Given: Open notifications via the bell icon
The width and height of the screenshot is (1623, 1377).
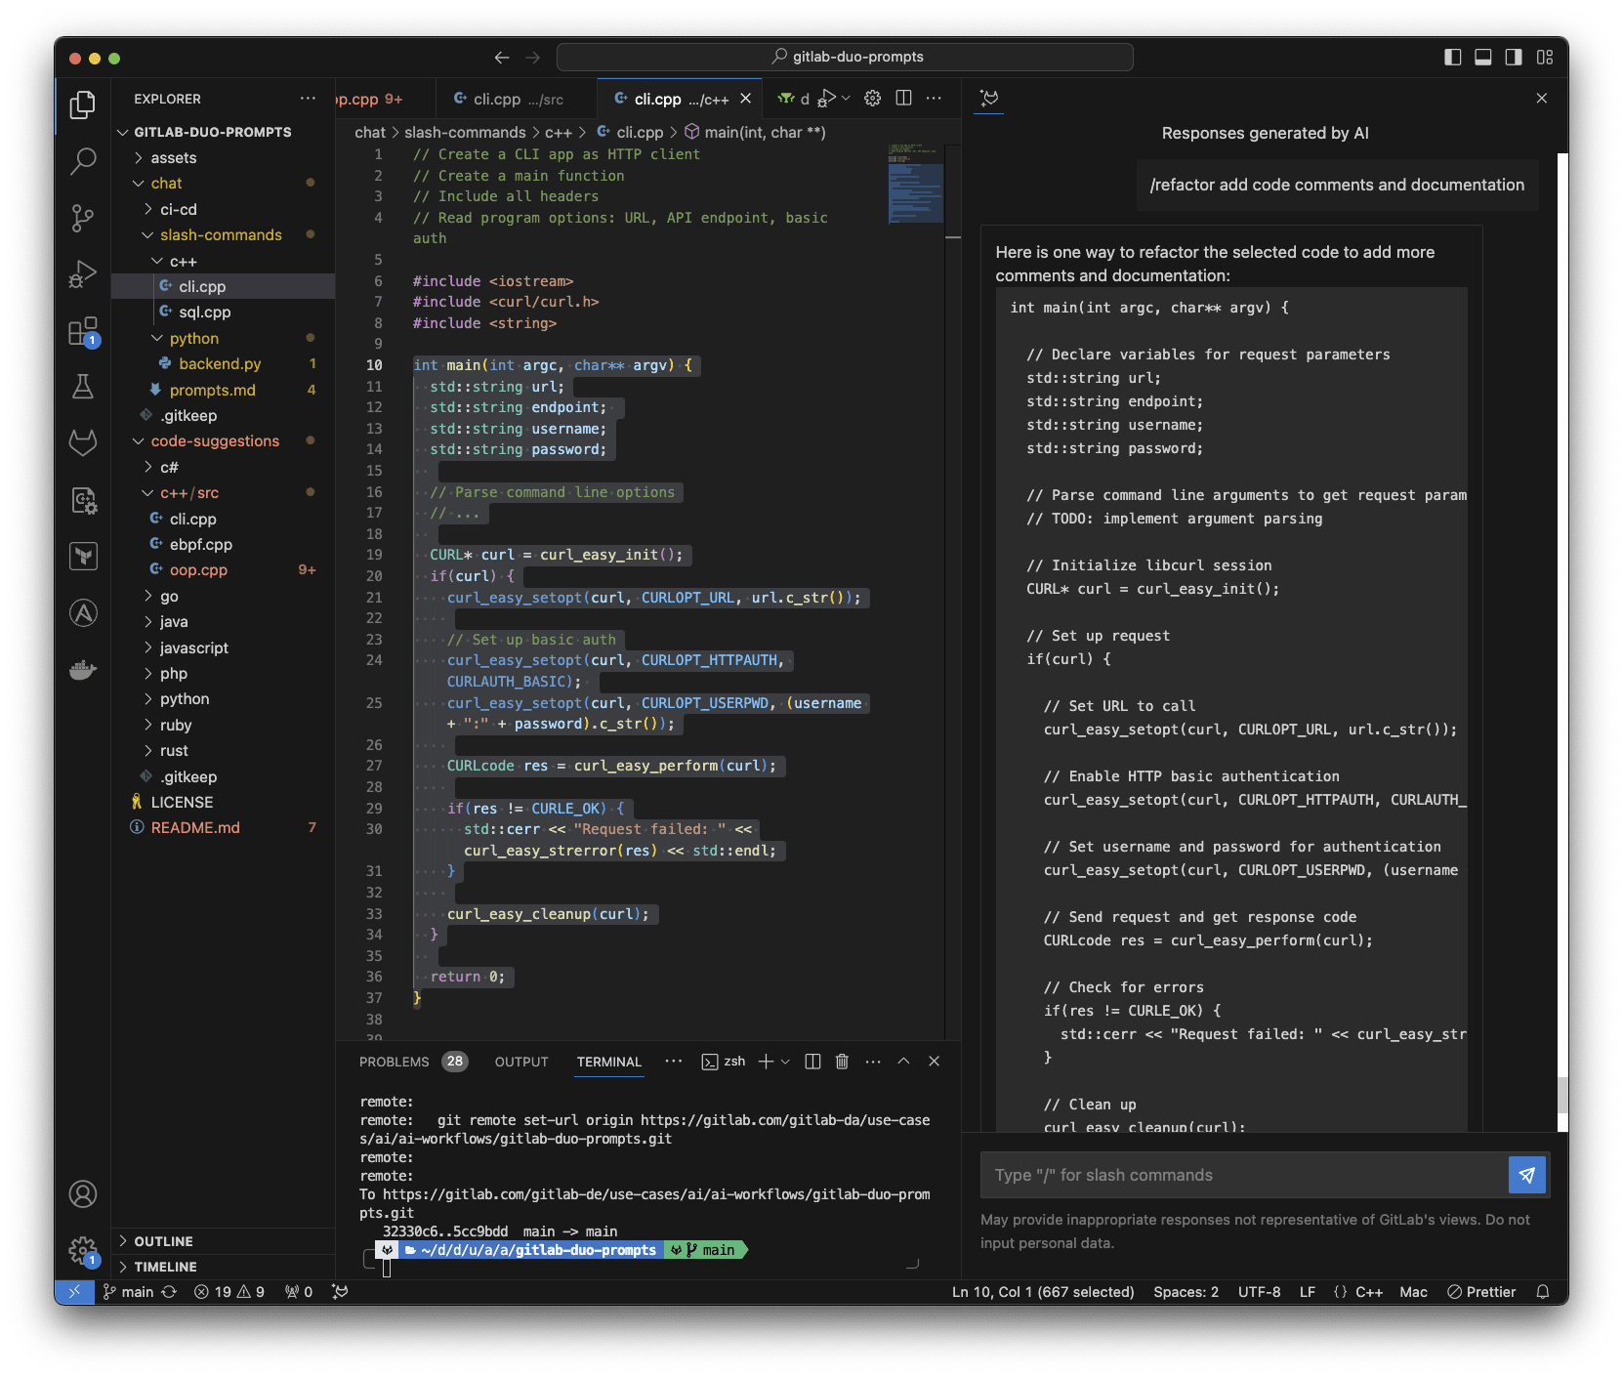Looking at the screenshot, I should (1543, 1291).
